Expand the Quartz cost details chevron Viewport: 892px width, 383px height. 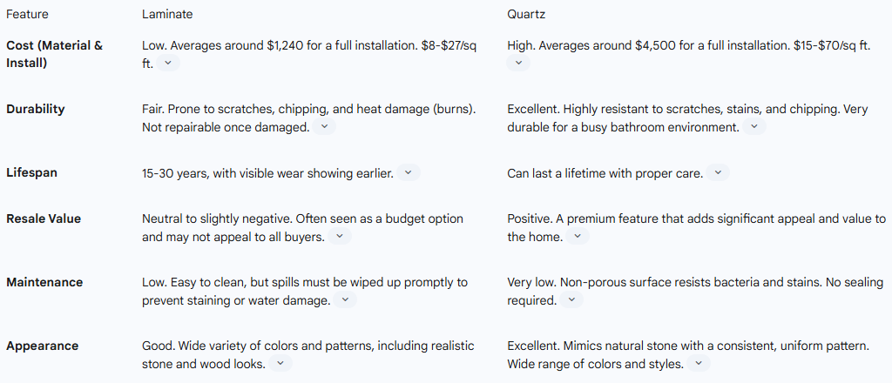pyautogui.click(x=518, y=63)
